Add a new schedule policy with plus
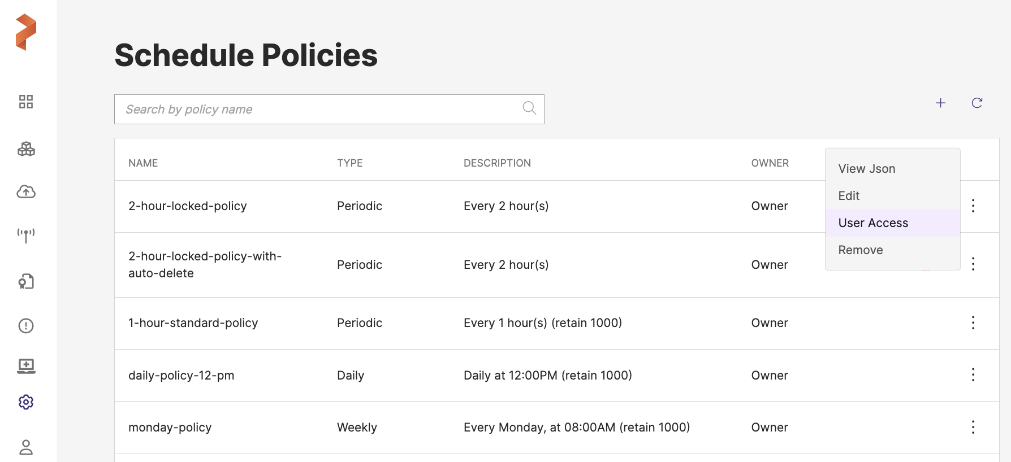Image resolution: width=1011 pixels, height=462 pixels. click(940, 103)
